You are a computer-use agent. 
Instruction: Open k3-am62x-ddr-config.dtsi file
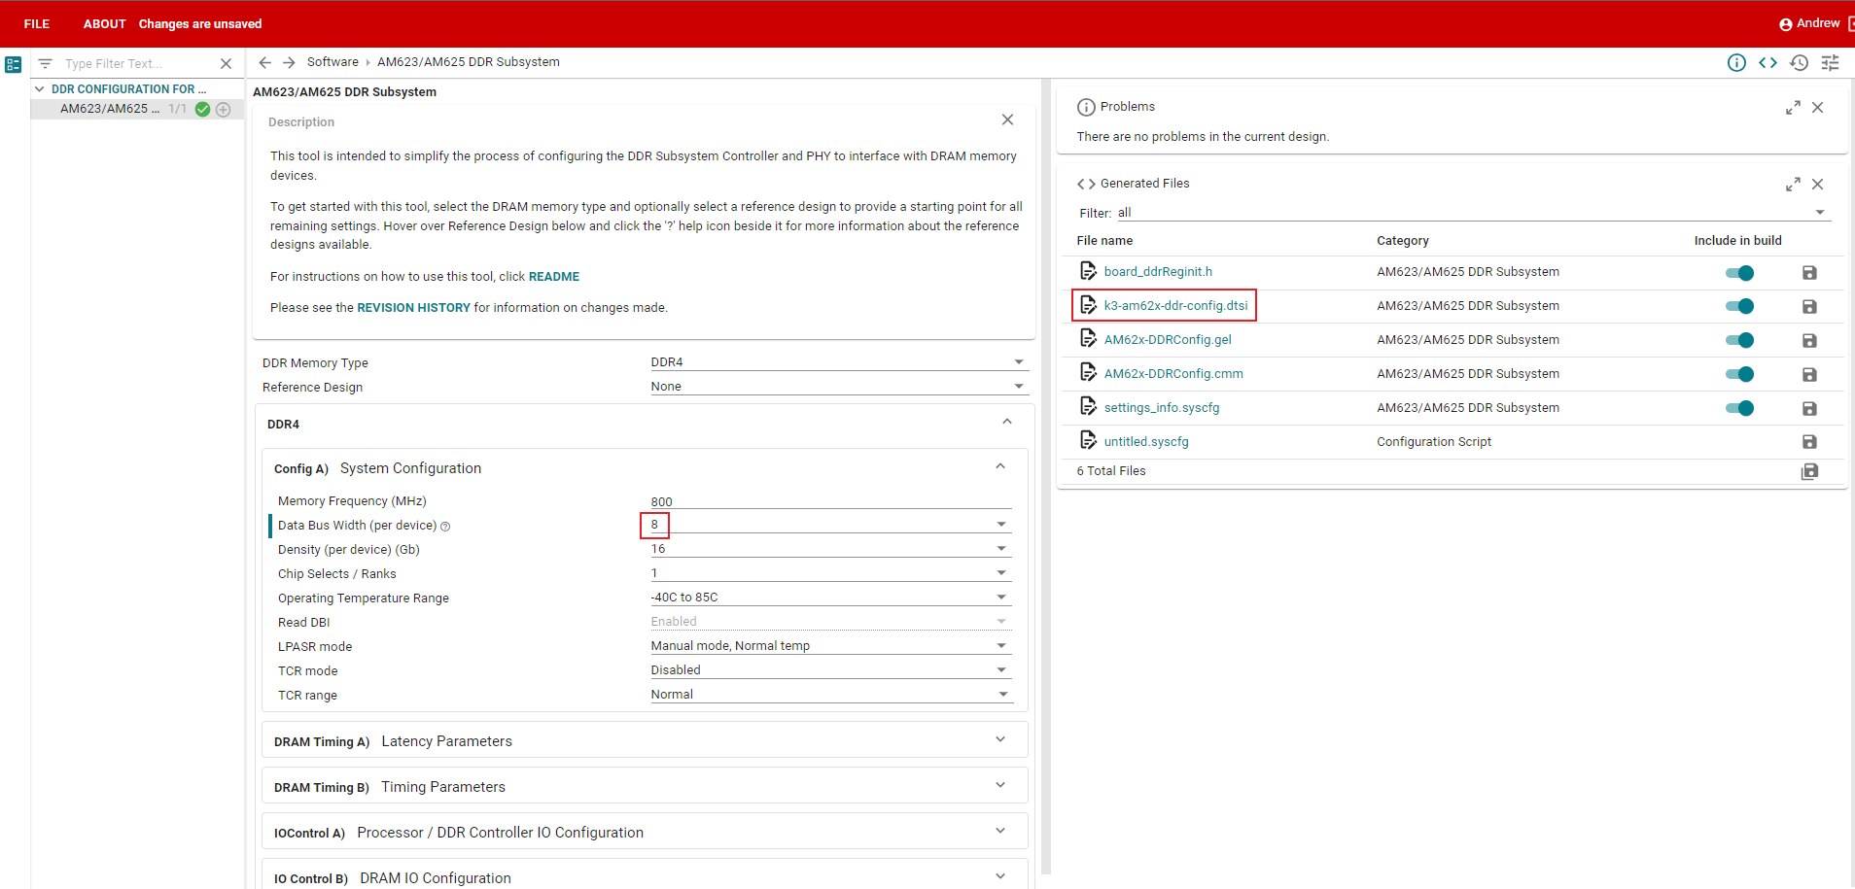(x=1175, y=306)
